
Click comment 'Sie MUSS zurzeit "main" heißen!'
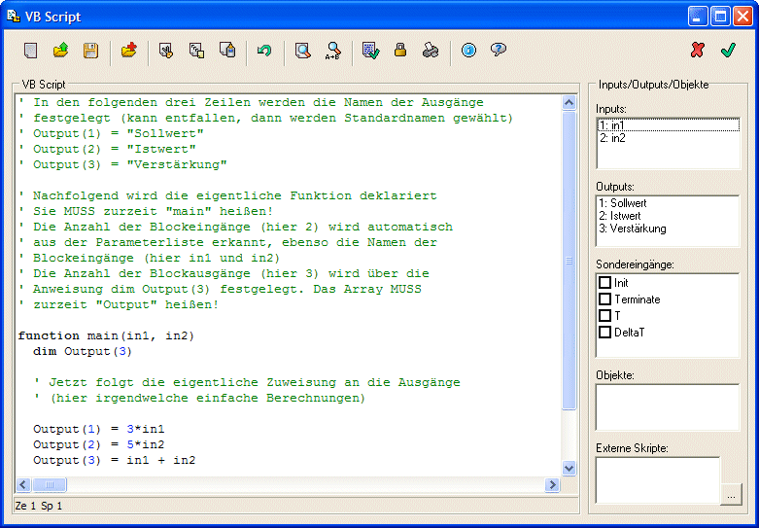[x=146, y=211]
